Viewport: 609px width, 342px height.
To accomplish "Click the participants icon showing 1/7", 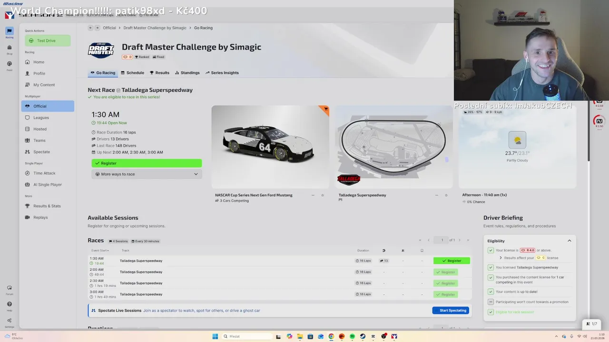I will click(591, 324).
